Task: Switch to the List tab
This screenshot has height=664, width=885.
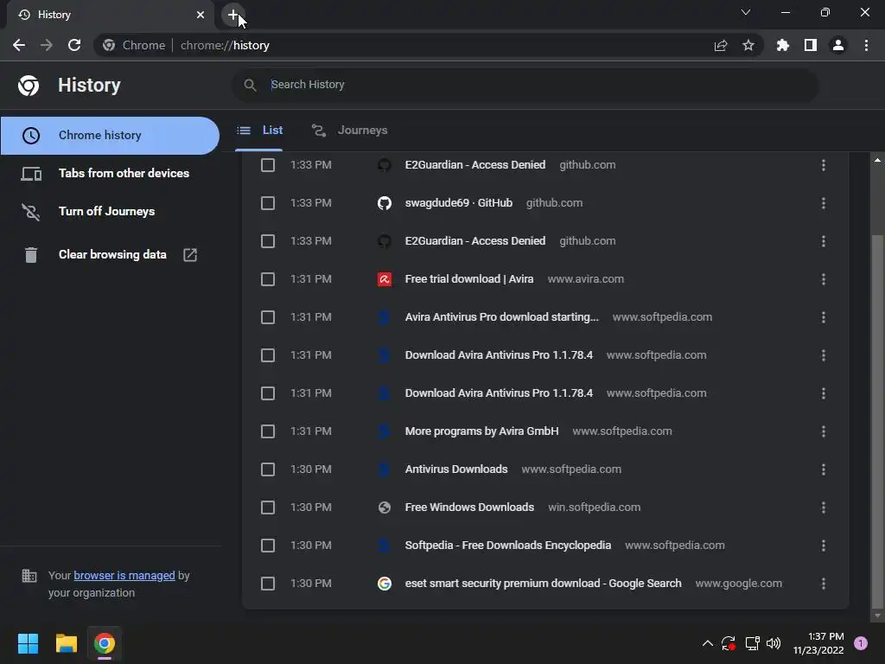Action: pyautogui.click(x=259, y=131)
